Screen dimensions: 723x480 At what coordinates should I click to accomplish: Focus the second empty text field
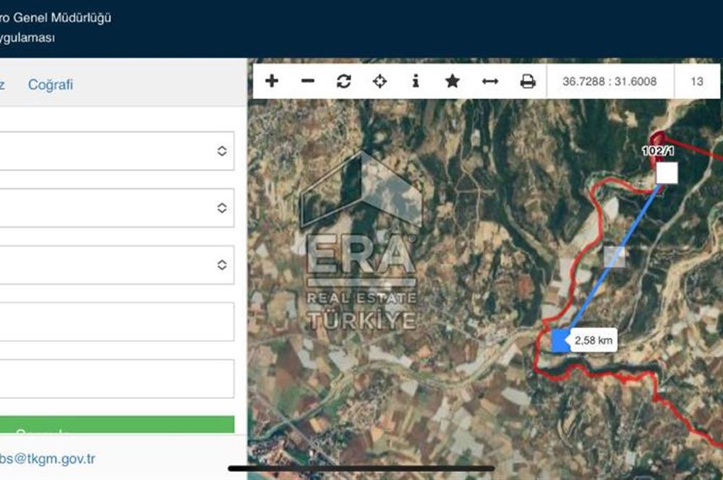(116, 379)
